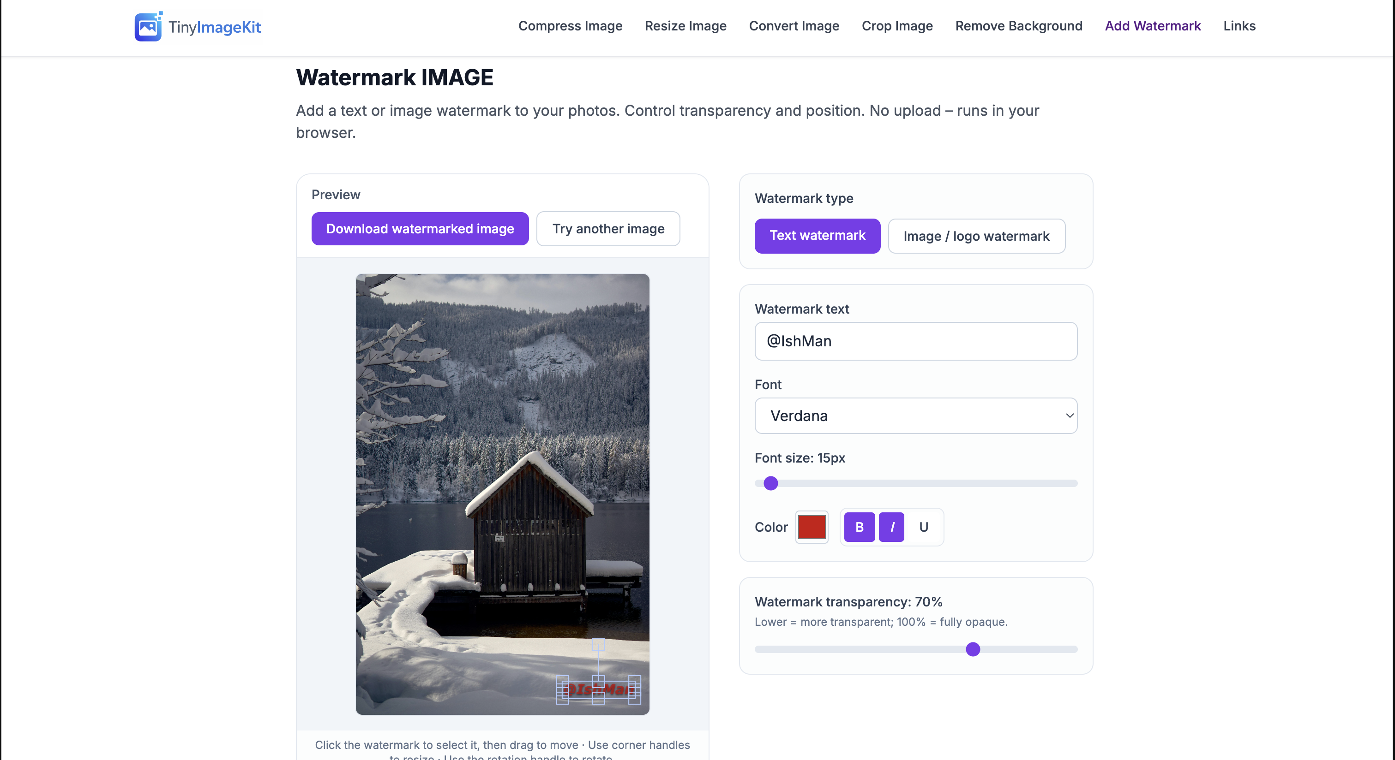Click Try another image

[608, 228]
